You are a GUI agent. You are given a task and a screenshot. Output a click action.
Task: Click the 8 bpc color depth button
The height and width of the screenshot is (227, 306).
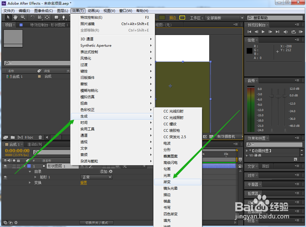coord(29,137)
